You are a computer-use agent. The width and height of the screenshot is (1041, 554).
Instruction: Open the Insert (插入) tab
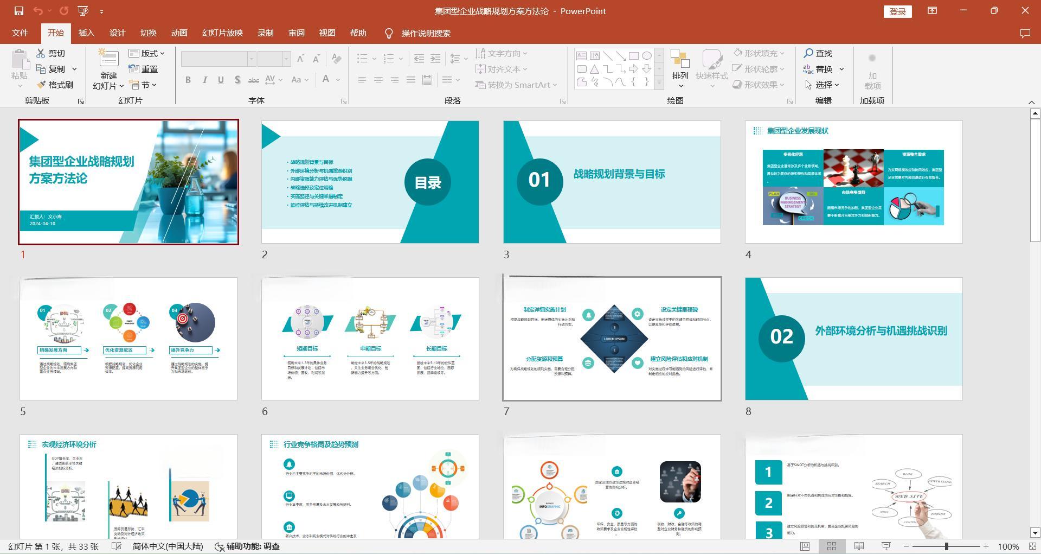[86, 33]
